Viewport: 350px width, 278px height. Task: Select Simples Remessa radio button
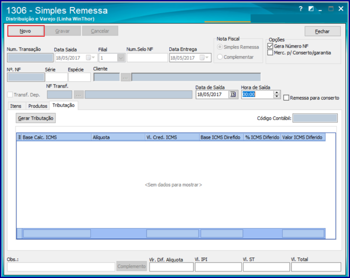click(220, 47)
